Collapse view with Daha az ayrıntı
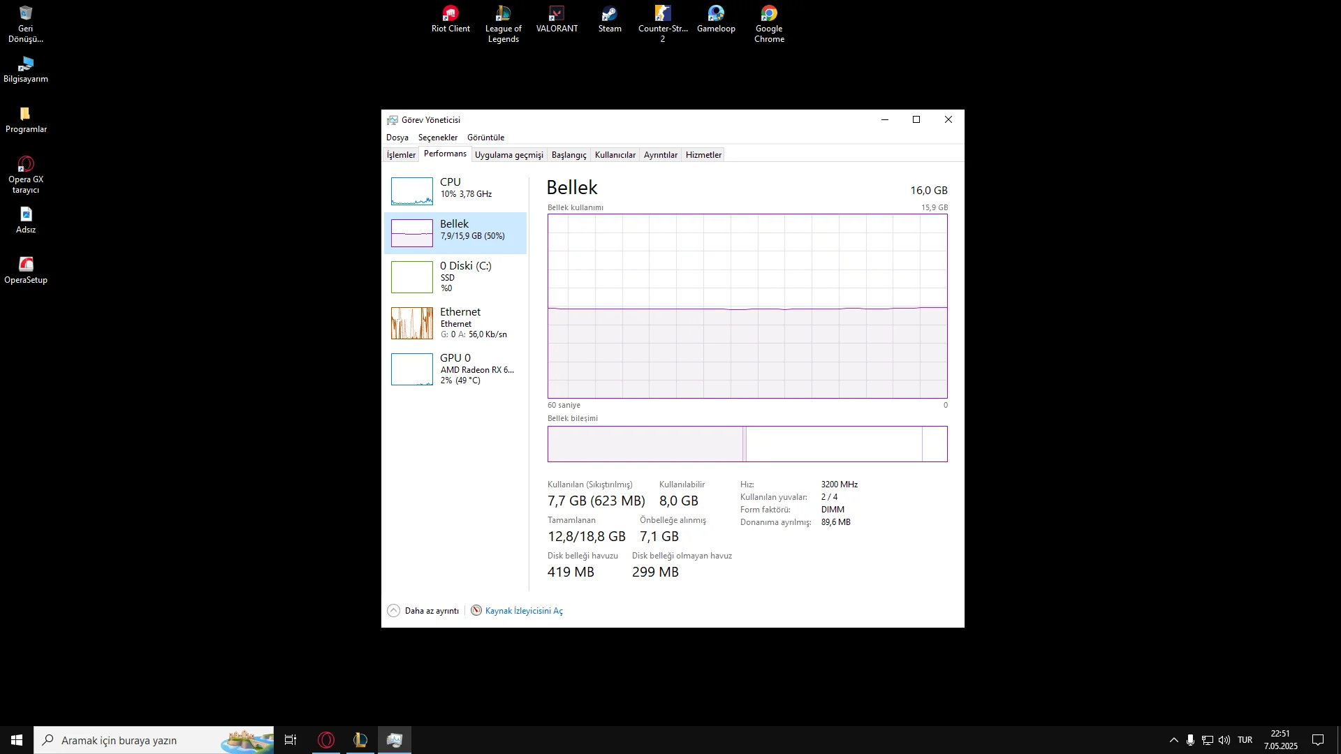 pos(424,611)
